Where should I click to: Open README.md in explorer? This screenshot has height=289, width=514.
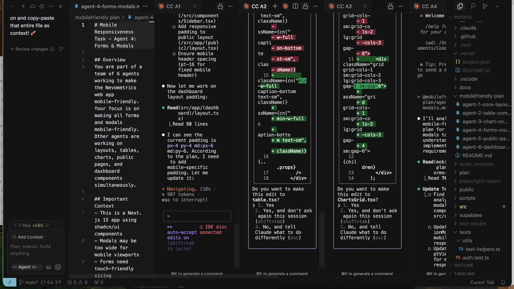coord(477,156)
